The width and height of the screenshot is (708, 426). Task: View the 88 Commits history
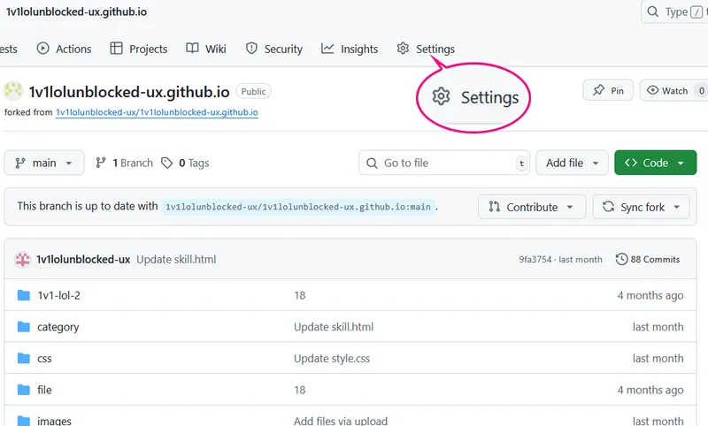[x=648, y=259]
